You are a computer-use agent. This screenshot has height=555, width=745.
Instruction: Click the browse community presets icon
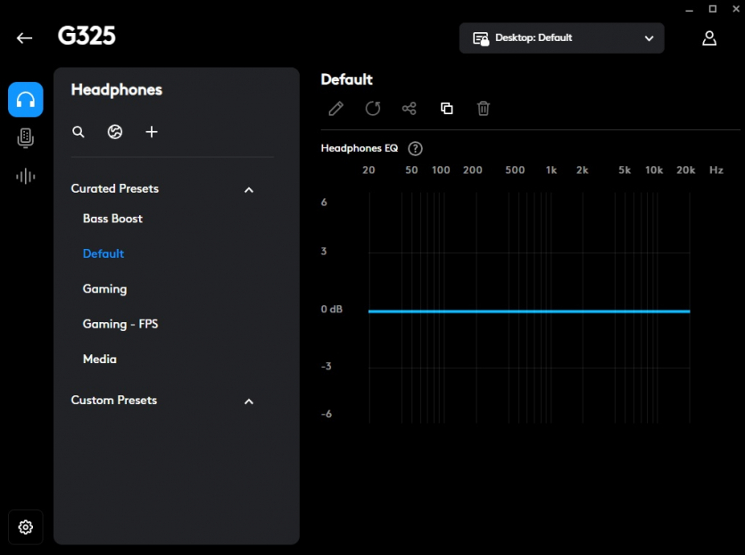pyautogui.click(x=115, y=132)
